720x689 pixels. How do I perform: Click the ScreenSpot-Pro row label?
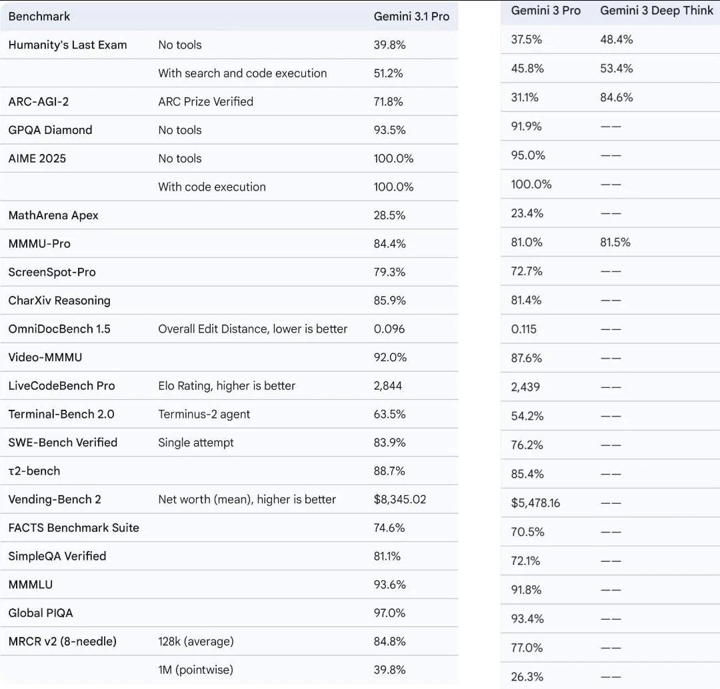(x=52, y=272)
